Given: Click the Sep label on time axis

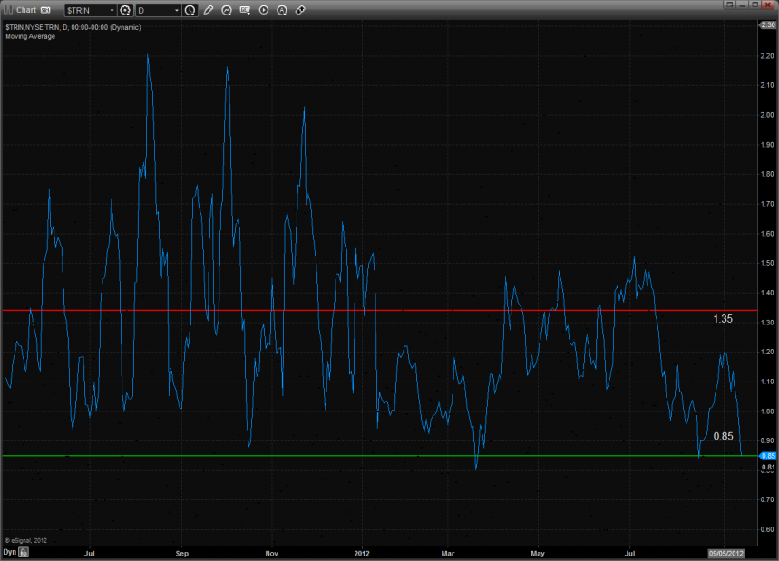Looking at the screenshot, I should pyautogui.click(x=182, y=553).
